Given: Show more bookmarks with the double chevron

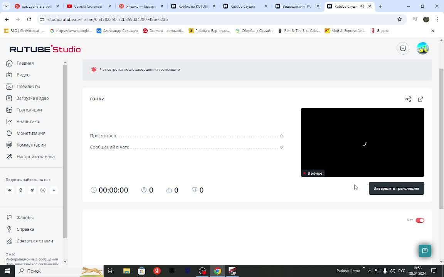Looking at the screenshot, I should point(433,31).
